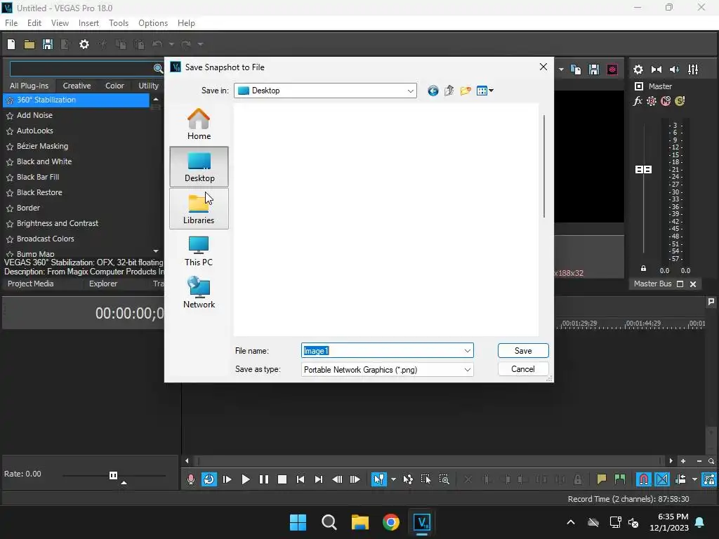Save the project with the floppy disk icon

[47, 44]
